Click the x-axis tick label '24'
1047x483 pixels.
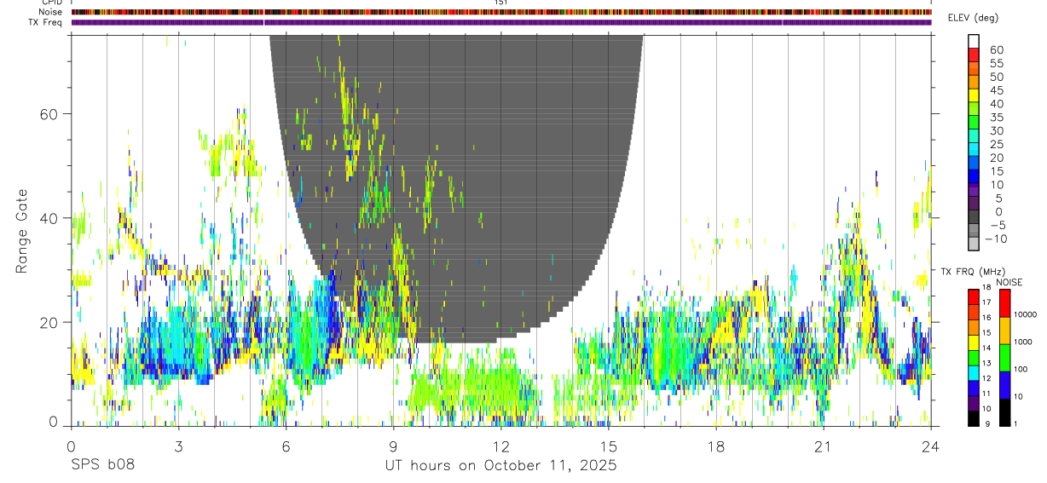click(931, 446)
